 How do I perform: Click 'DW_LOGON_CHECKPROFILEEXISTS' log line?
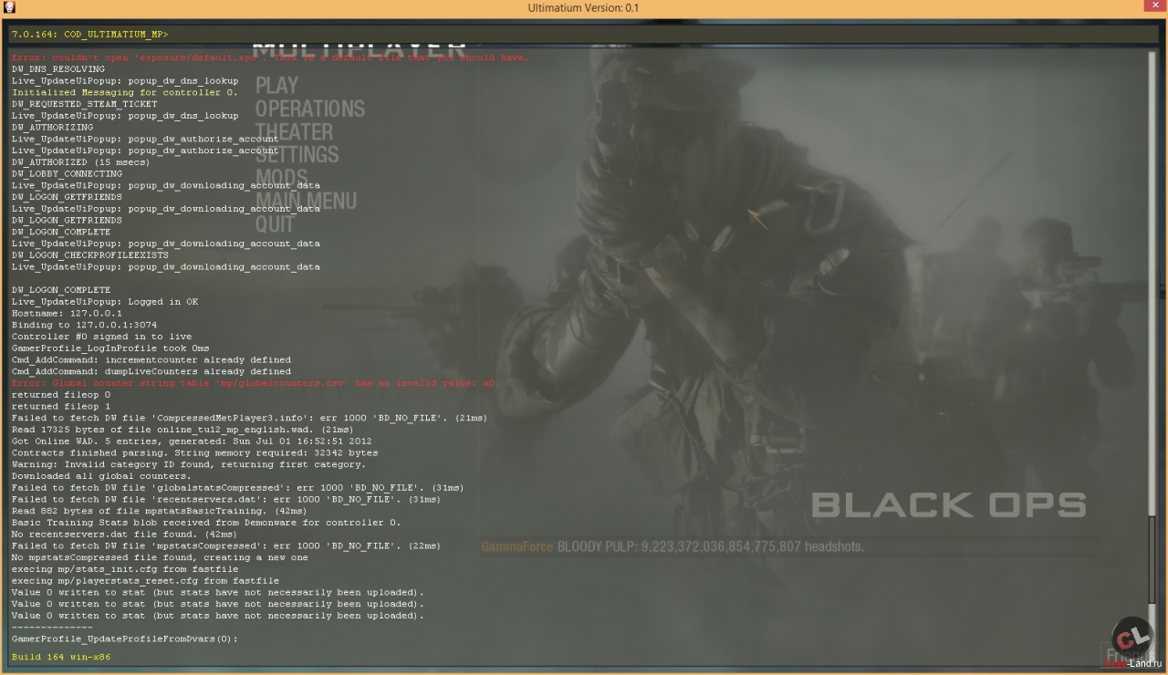tap(90, 255)
